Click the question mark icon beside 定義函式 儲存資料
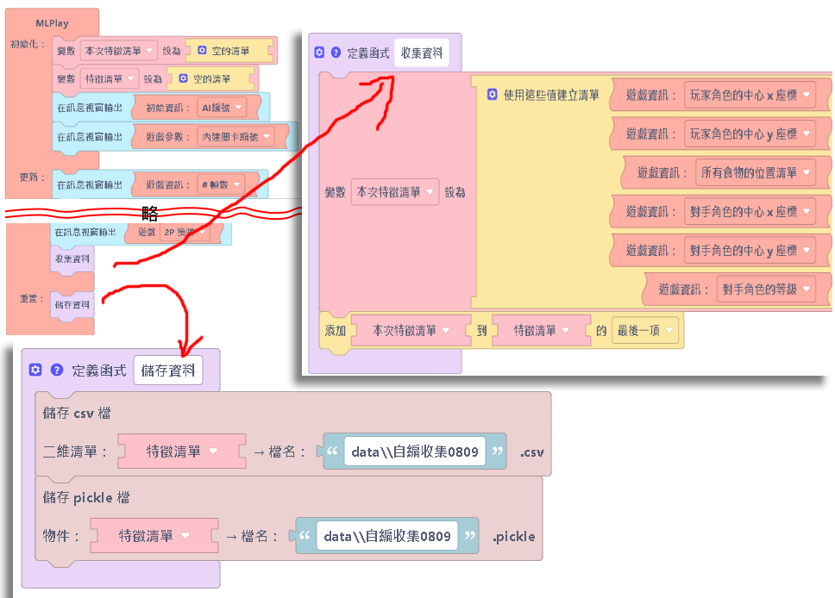Image resolution: width=835 pixels, height=598 pixels. coord(56,370)
